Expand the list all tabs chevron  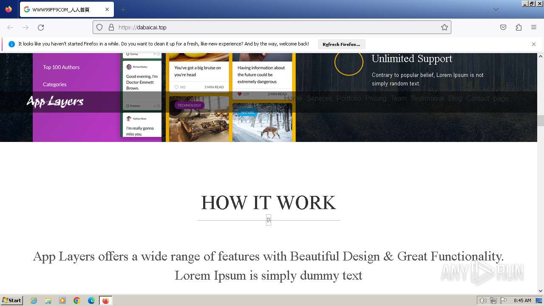click(496, 9)
